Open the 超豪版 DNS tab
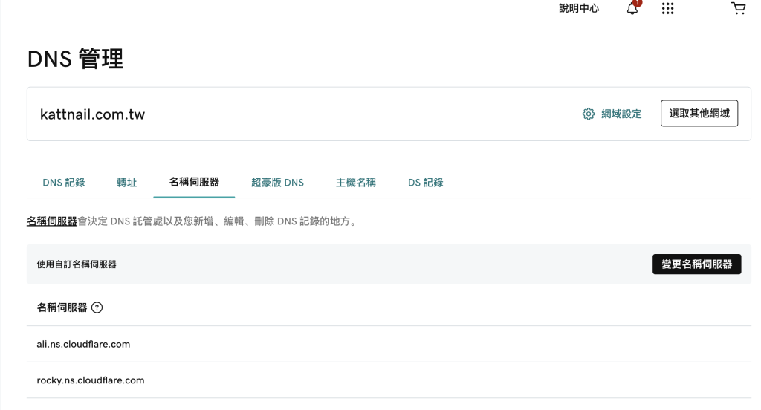 [x=277, y=183]
